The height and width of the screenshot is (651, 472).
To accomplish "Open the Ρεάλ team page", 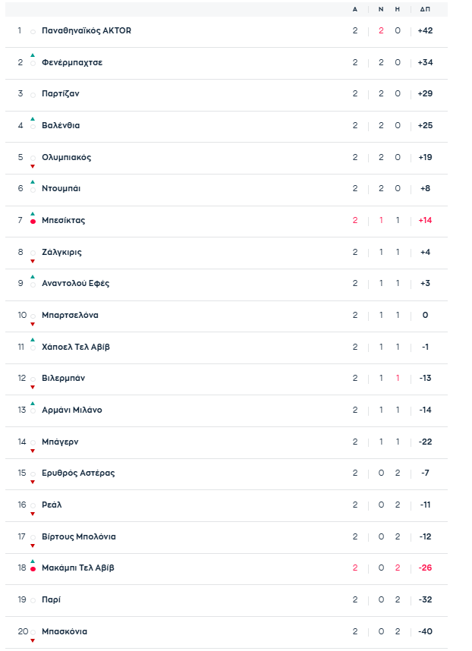I will pos(52,505).
